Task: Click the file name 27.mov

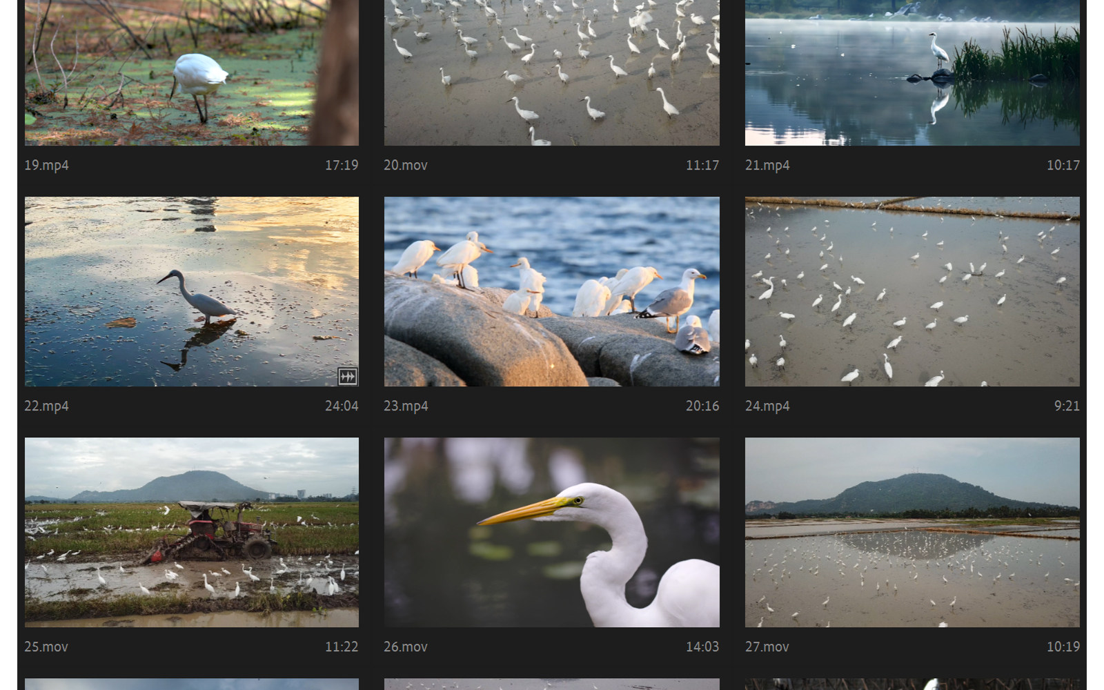Action: pos(767,647)
